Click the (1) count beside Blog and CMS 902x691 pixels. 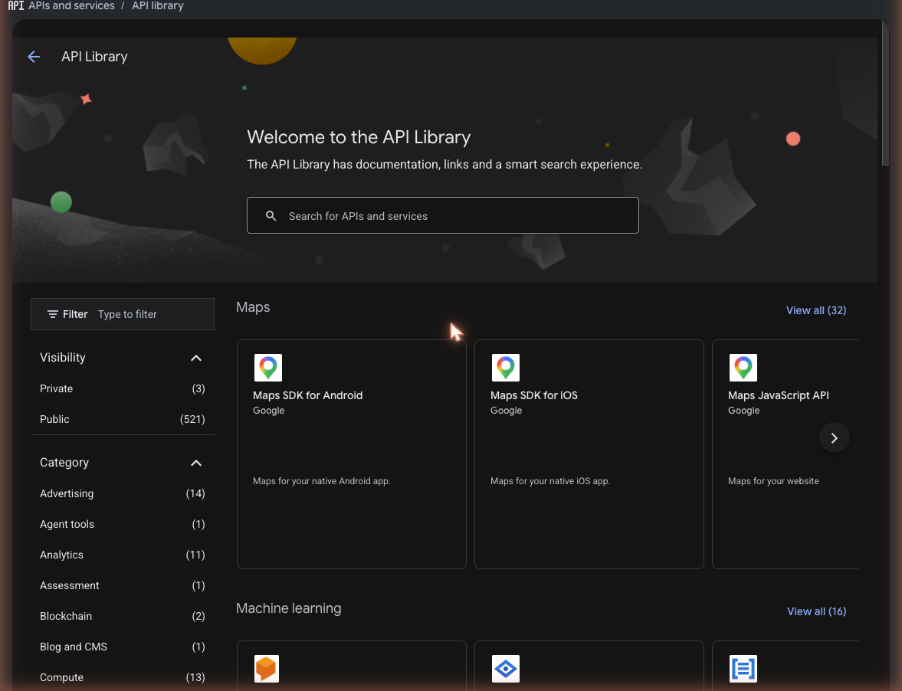click(198, 647)
